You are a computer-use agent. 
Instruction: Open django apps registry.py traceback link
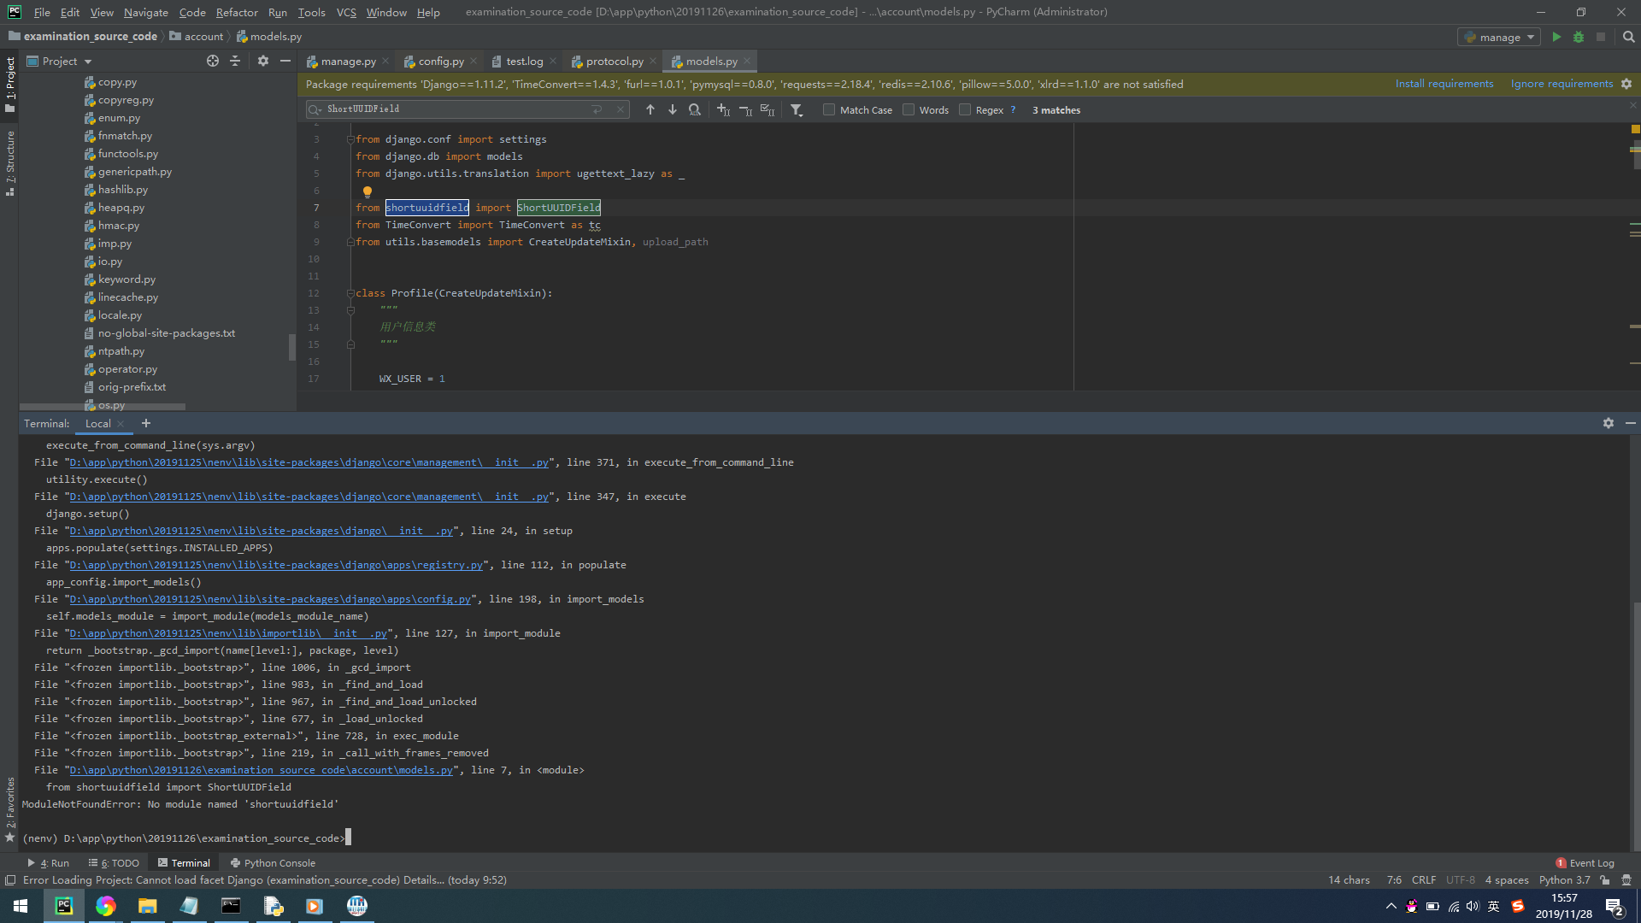[x=276, y=565]
